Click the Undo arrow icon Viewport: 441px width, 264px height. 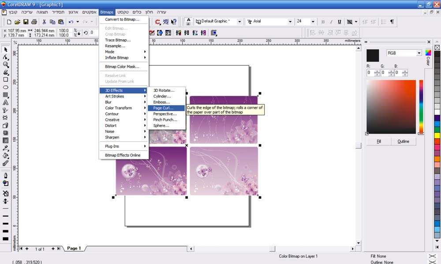coord(71,22)
